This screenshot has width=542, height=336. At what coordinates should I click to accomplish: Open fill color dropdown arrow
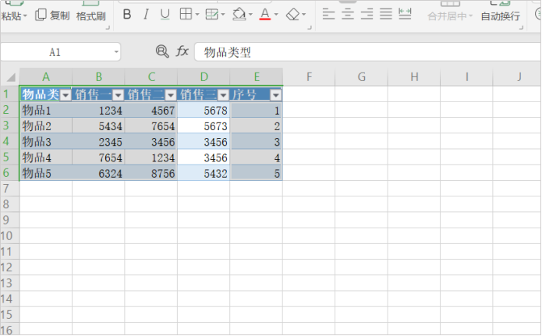tap(250, 15)
